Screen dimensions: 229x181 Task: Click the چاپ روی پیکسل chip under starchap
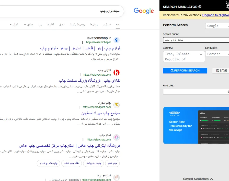click(93, 163)
